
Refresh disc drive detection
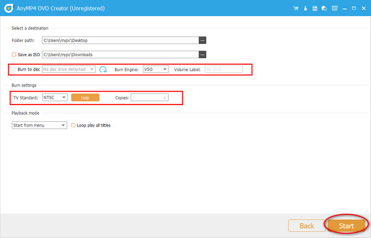point(103,69)
